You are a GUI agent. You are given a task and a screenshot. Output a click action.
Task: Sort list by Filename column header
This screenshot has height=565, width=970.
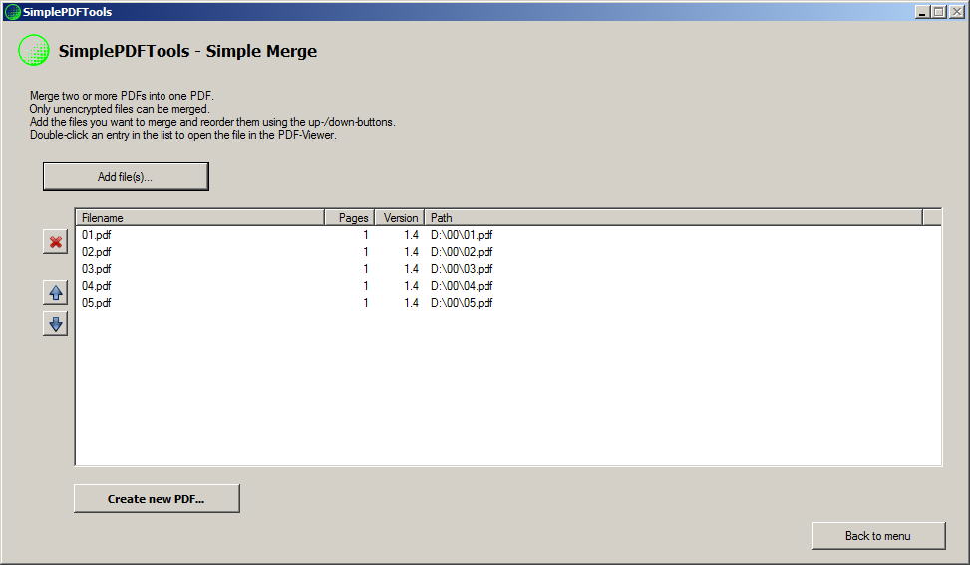pos(199,217)
